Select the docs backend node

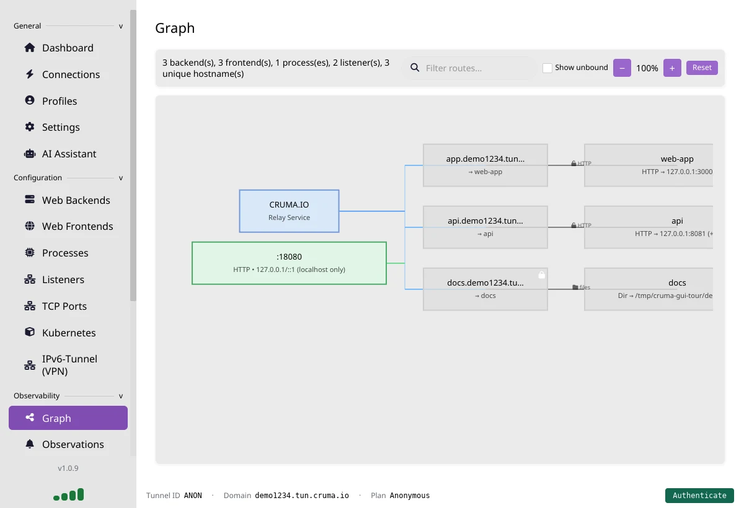[x=649, y=289]
